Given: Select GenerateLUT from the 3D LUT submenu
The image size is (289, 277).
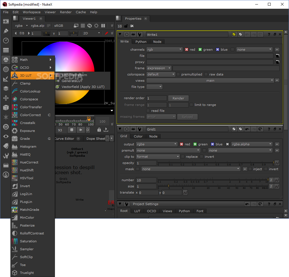Looking at the screenshot, I should (82, 81).
